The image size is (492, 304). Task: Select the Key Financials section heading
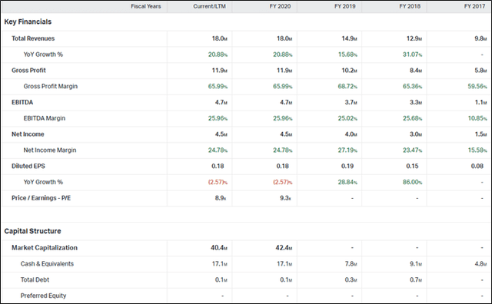tap(28, 21)
